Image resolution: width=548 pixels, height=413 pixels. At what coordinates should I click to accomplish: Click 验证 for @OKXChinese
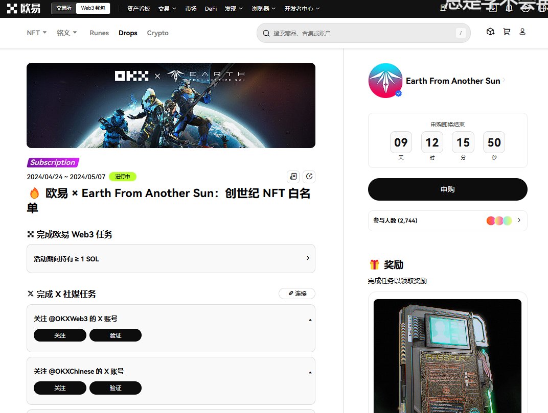[x=116, y=388]
